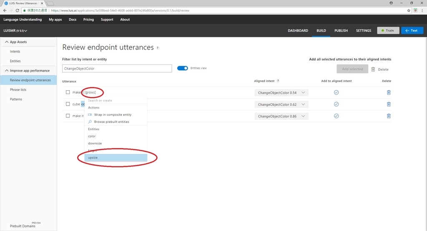Click Add selected button
This screenshot has height=231, width=427.
coord(352,69)
